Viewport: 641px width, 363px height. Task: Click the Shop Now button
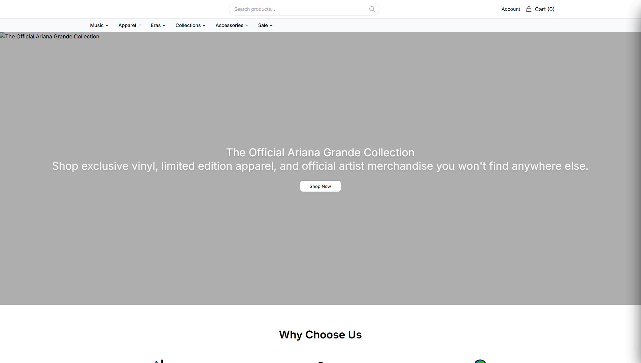(x=320, y=186)
